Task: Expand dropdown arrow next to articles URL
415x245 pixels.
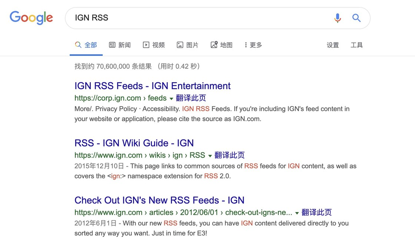Action: click(x=297, y=213)
